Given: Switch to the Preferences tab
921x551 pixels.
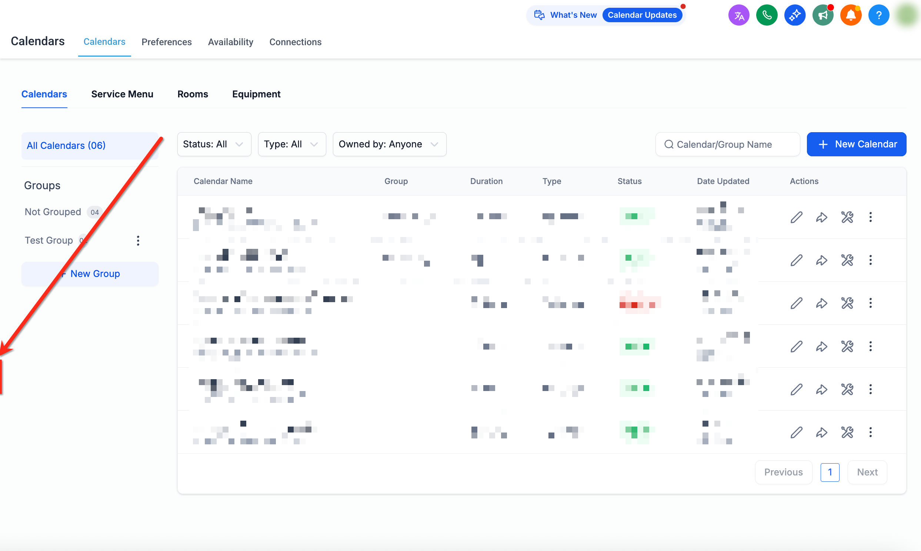Looking at the screenshot, I should [x=166, y=42].
